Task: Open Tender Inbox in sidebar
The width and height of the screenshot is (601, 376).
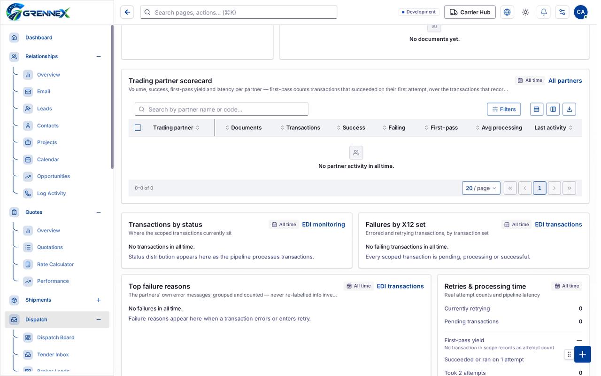Action: 53,355
